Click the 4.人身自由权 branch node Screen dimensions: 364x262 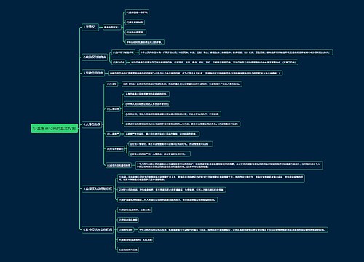pos(92,124)
